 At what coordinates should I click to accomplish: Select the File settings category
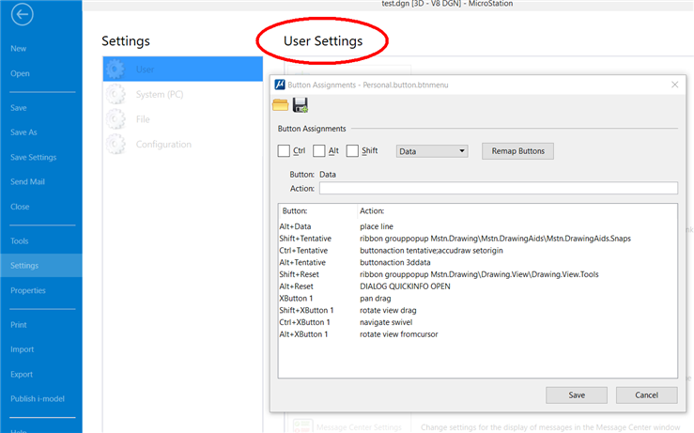(183, 119)
